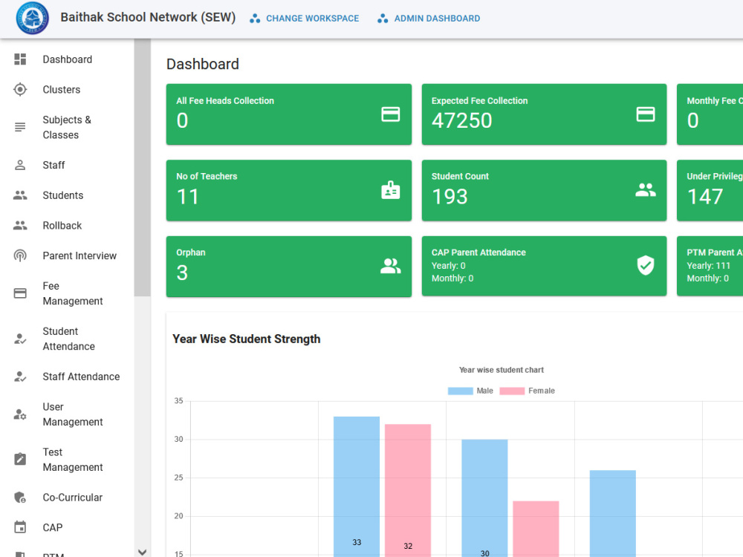The image size is (743, 557).
Task: Select the Under Privileged 147 card
Action: [x=710, y=190]
